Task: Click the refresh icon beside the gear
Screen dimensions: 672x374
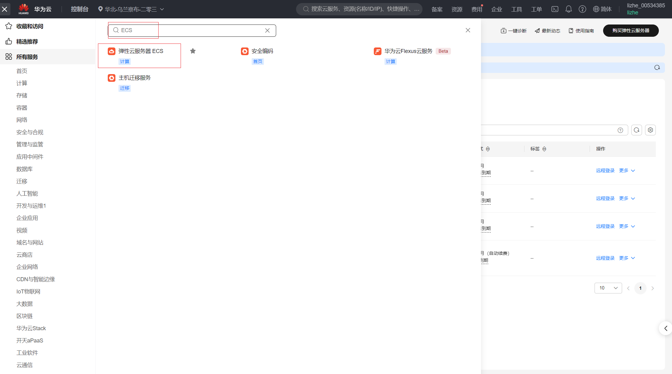Action: point(636,130)
